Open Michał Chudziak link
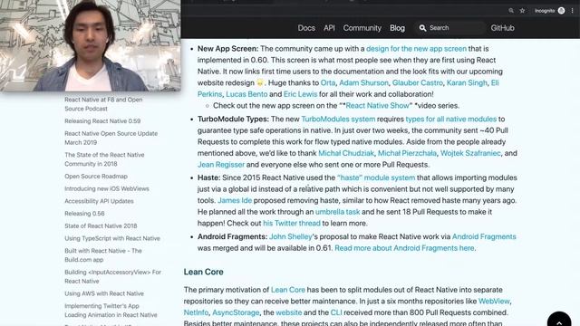Viewport: 580px width, 326px height. coord(346,153)
